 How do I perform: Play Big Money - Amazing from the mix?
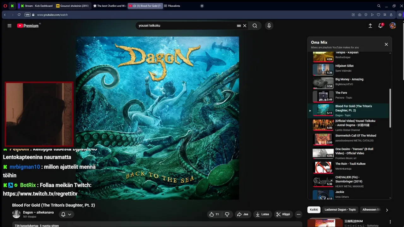coord(348,83)
